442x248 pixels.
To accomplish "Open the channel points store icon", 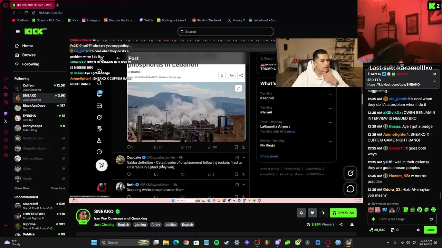I will point(393,230).
